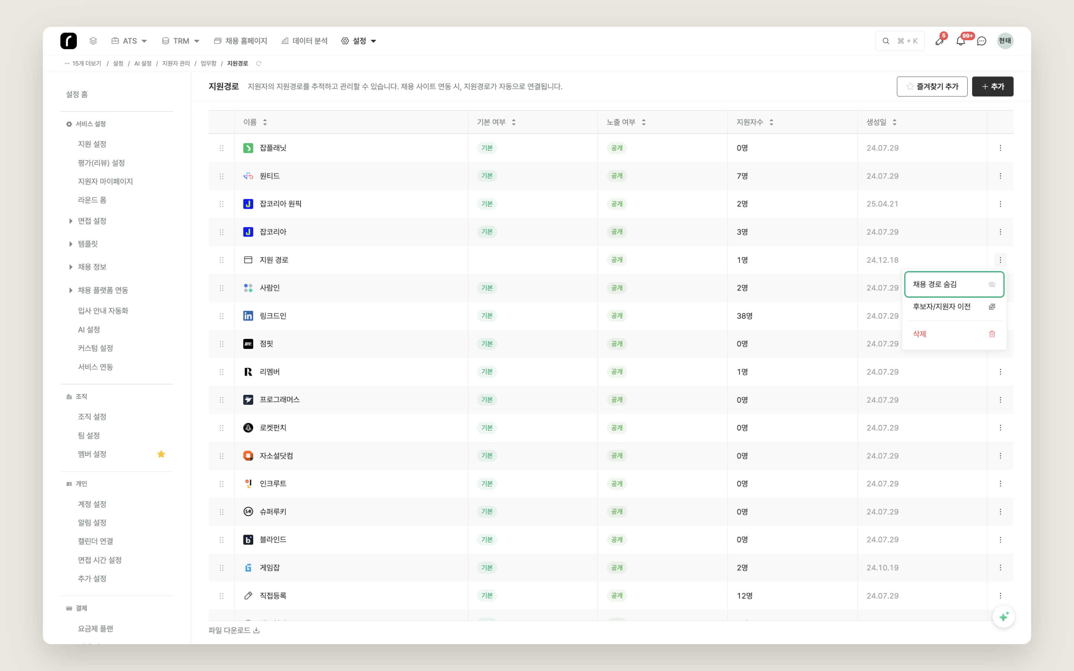The width and height of the screenshot is (1074, 671).
Task: Click 15개 더보기 breadcrumb
Action: pos(83,63)
